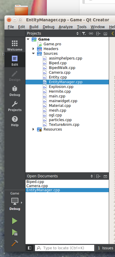The width and height of the screenshot is (115, 257).
Task: Select Entity.cpp file
Action: (x=58, y=77)
